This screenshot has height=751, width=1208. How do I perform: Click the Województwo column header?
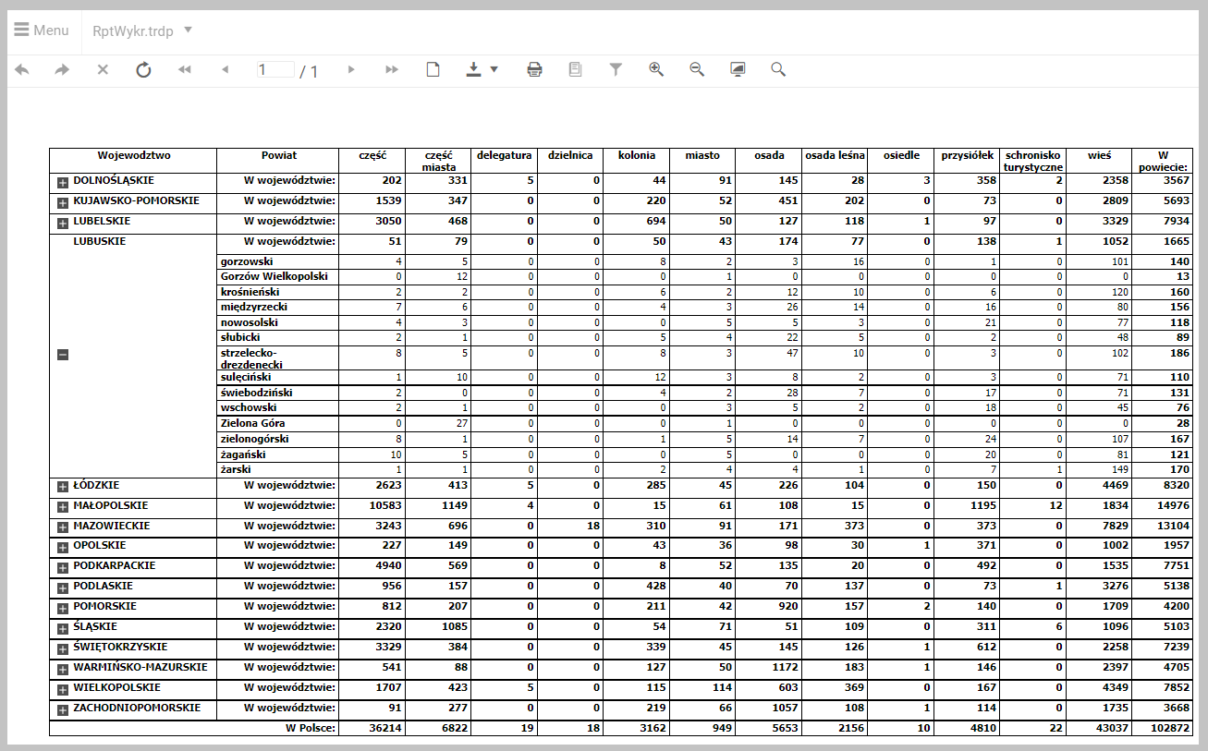click(134, 156)
